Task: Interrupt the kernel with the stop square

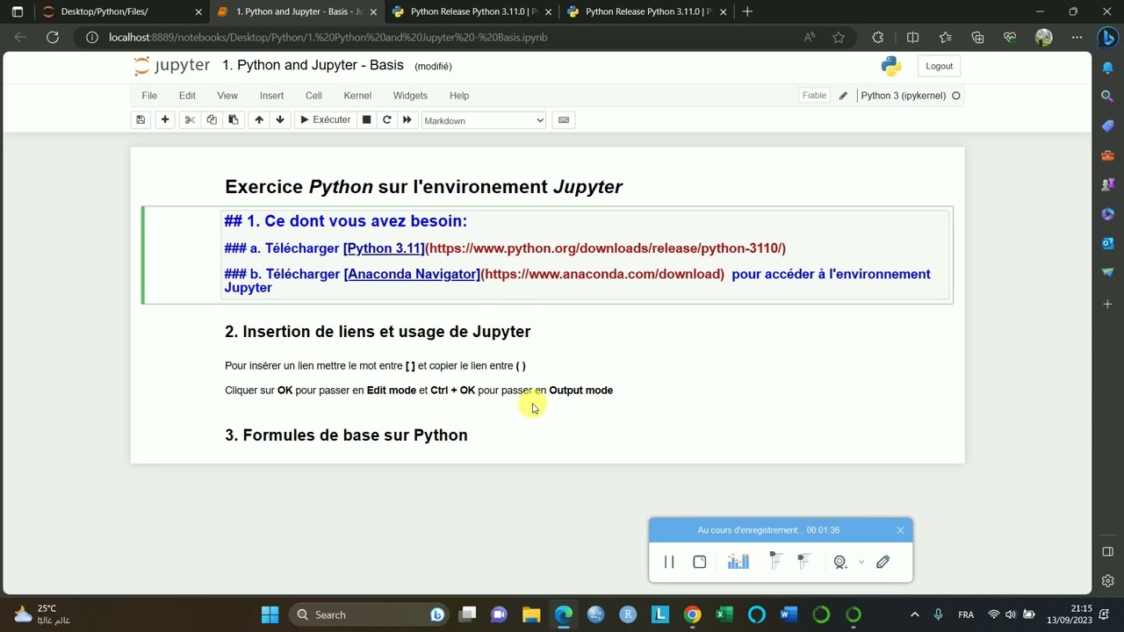Action: pos(367,120)
